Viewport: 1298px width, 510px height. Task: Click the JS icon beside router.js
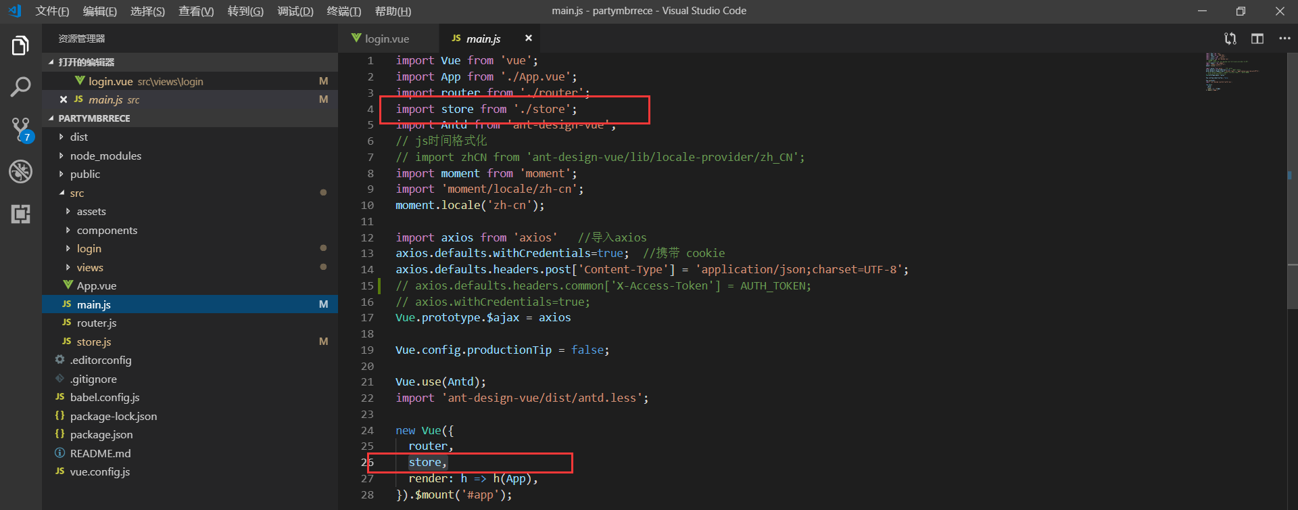click(66, 323)
